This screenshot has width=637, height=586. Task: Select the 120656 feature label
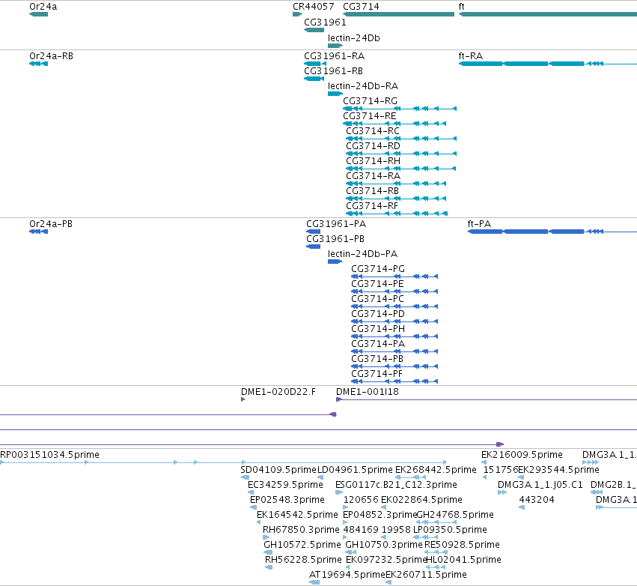[361, 500]
